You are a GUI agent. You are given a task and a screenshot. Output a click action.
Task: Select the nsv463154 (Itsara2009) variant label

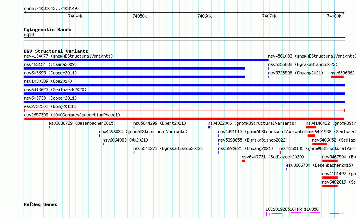(x=50, y=64)
